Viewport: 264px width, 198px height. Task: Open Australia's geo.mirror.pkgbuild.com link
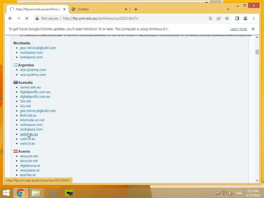click(x=38, y=111)
